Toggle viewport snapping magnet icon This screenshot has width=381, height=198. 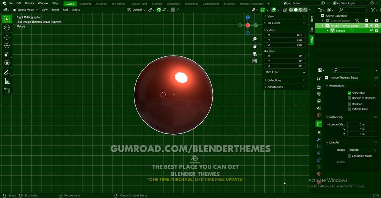coord(159,10)
